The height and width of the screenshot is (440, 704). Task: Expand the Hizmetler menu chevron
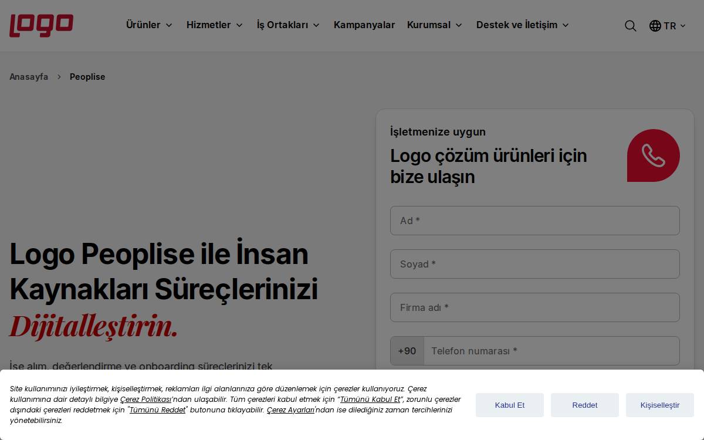(239, 25)
